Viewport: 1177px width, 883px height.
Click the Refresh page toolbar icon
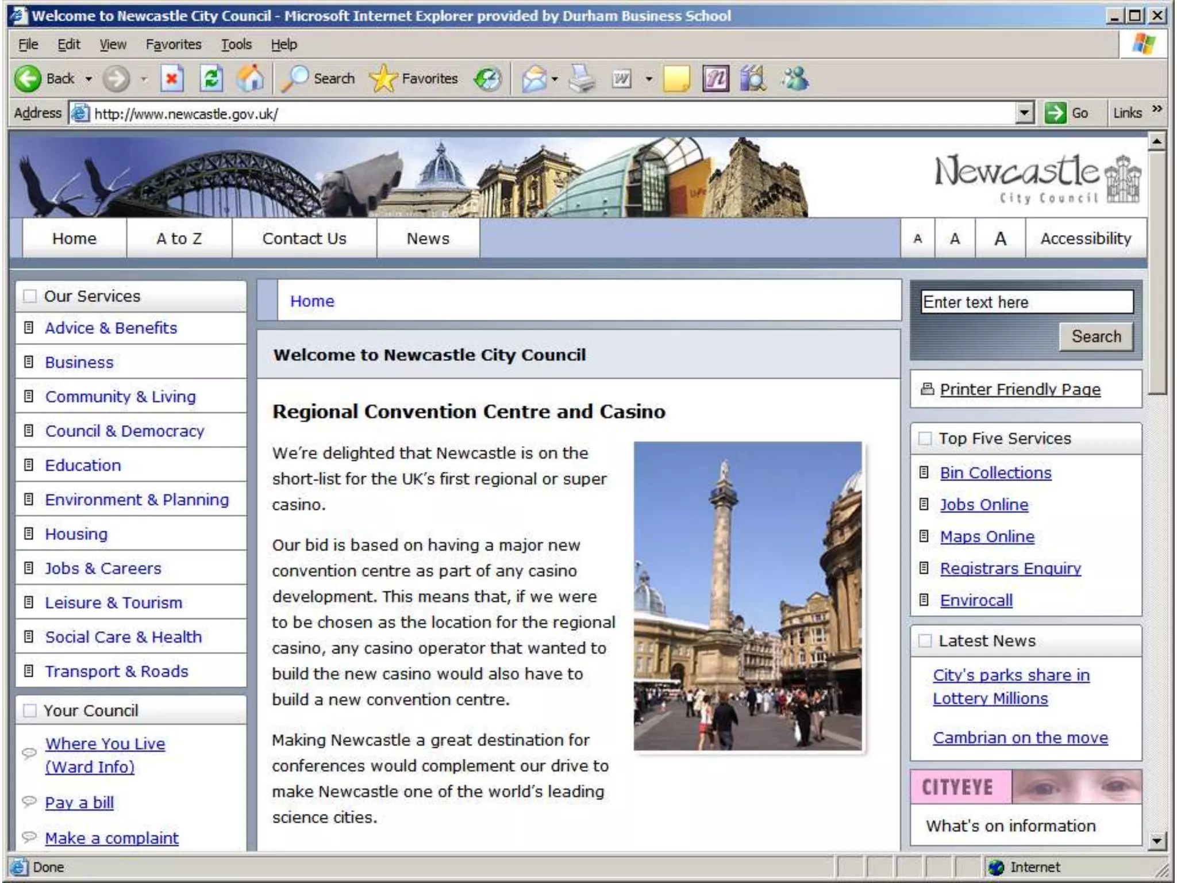(x=211, y=79)
